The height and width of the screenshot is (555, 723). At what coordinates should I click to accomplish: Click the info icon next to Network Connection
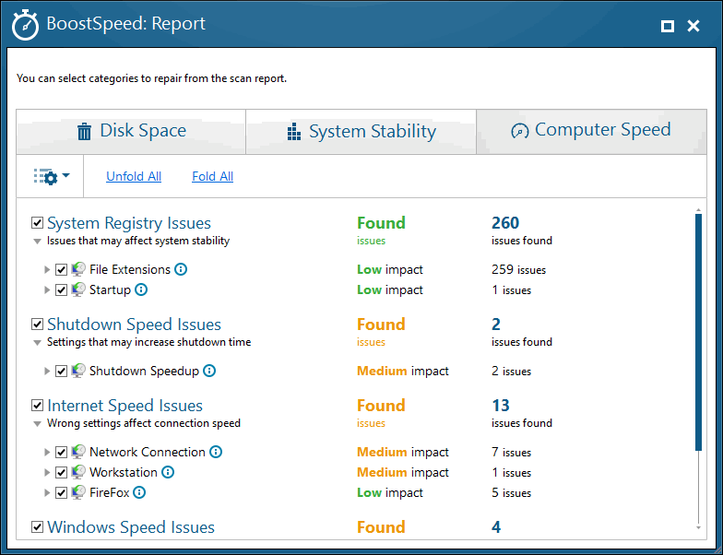(x=216, y=452)
